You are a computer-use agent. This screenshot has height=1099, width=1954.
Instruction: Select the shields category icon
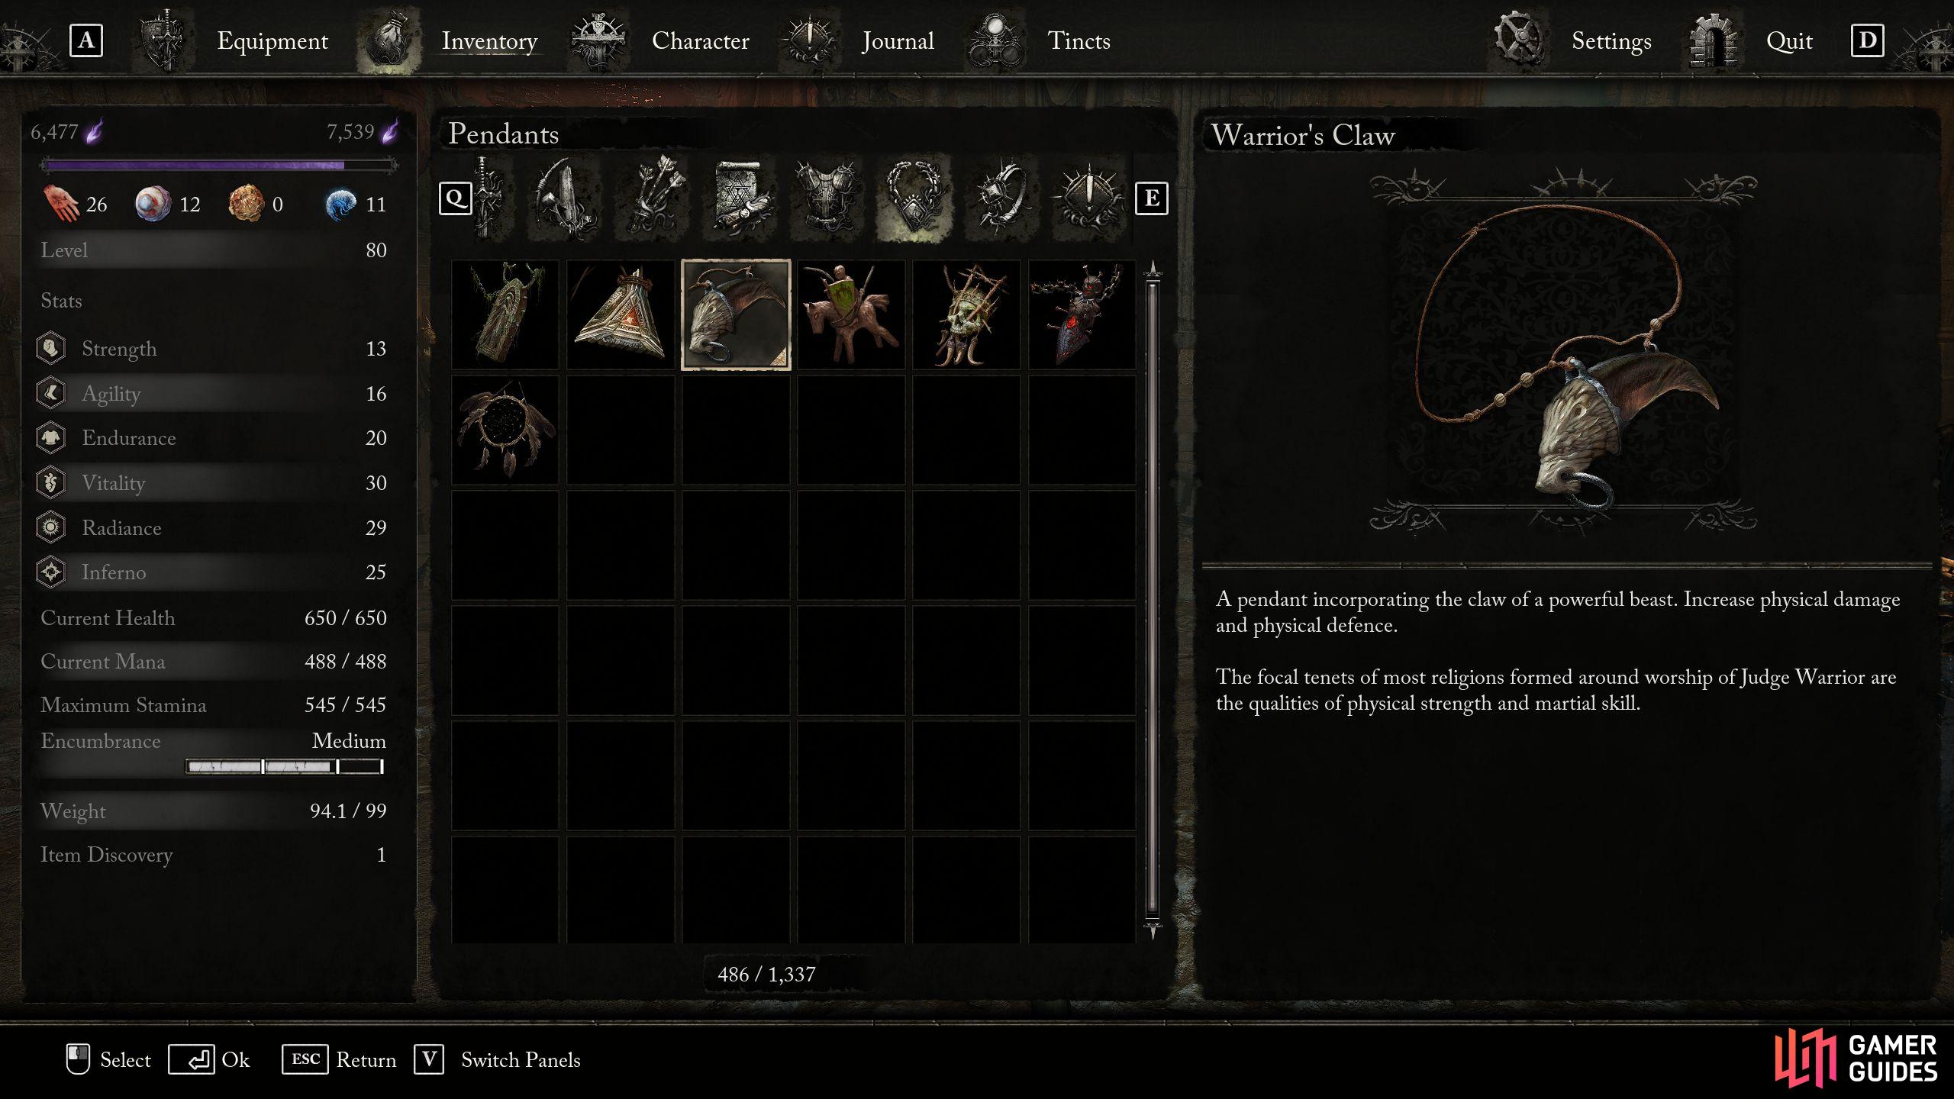(565, 198)
